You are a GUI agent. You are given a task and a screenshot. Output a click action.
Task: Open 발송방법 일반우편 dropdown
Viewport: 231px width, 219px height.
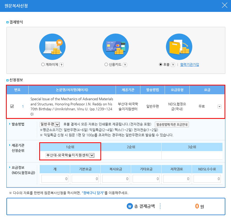click(x=50, y=124)
